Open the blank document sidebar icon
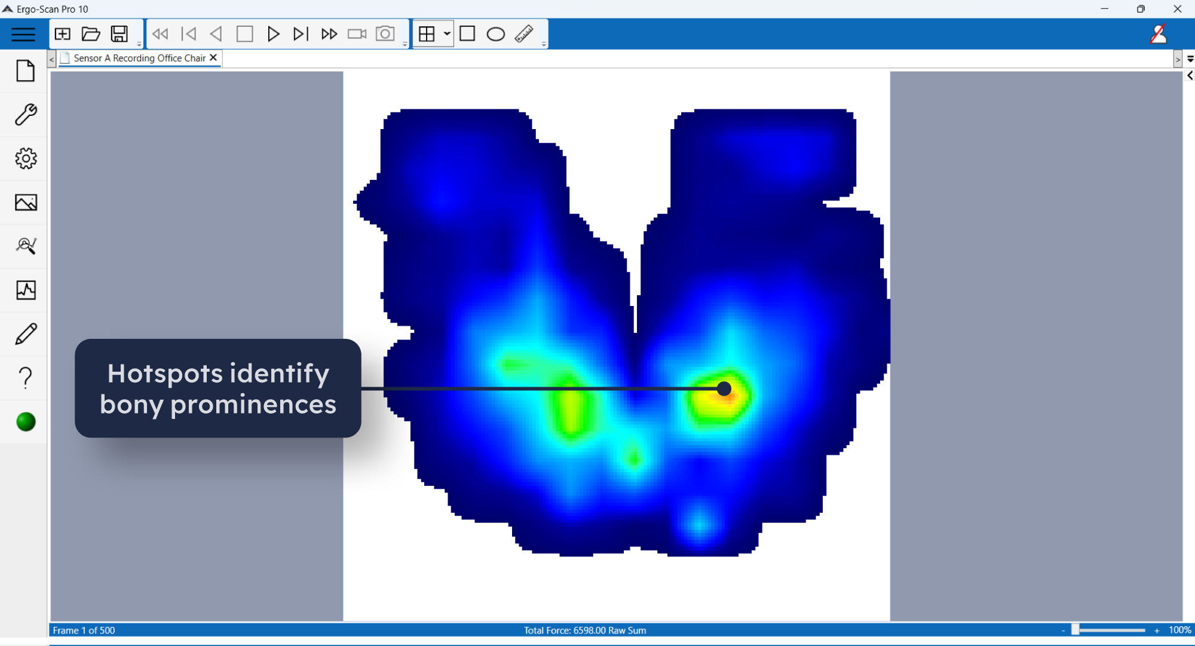 point(25,71)
